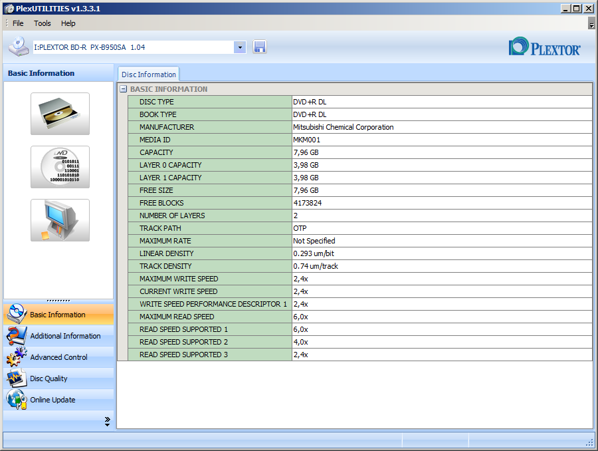Click the Advanced Control gears icon

coord(17,357)
